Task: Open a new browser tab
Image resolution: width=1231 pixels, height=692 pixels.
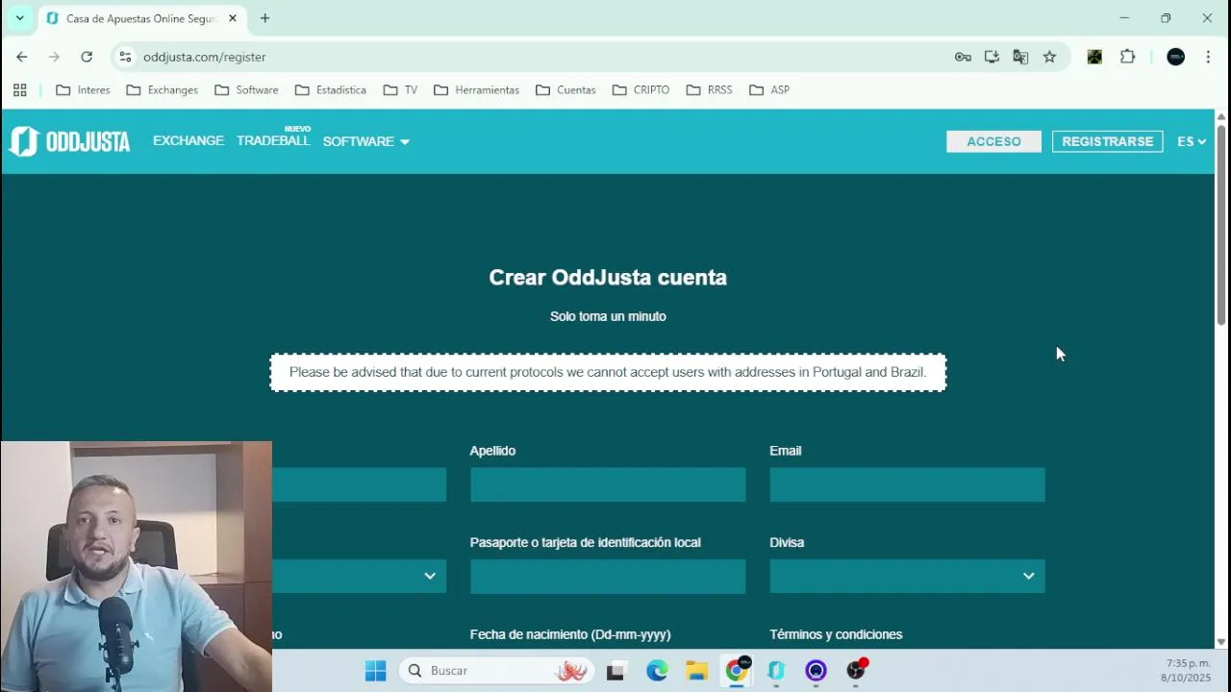Action: [264, 18]
